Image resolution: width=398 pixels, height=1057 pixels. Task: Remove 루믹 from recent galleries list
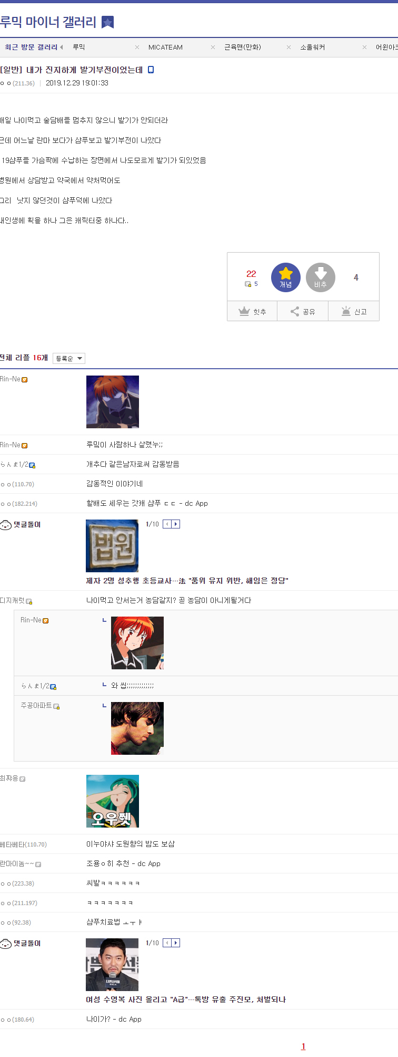coord(137,47)
